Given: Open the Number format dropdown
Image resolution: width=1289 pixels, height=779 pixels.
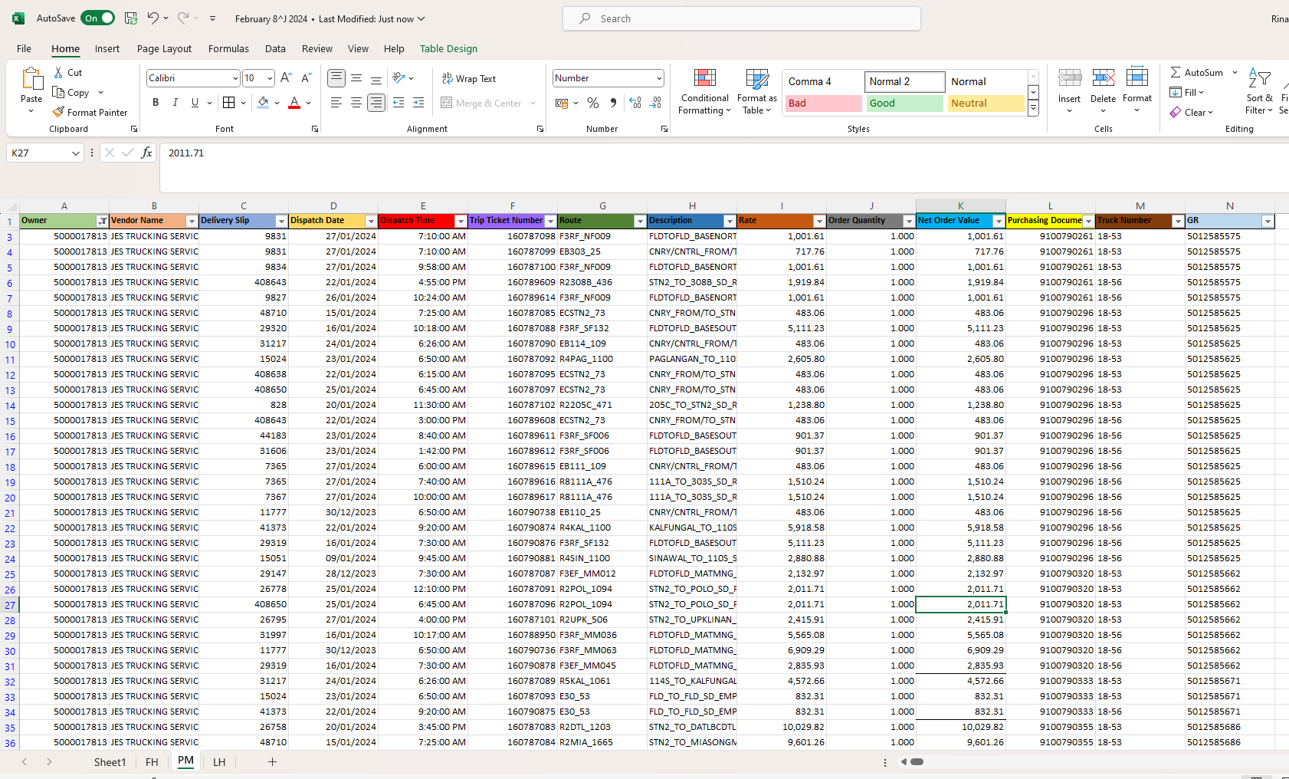Looking at the screenshot, I should [x=658, y=78].
